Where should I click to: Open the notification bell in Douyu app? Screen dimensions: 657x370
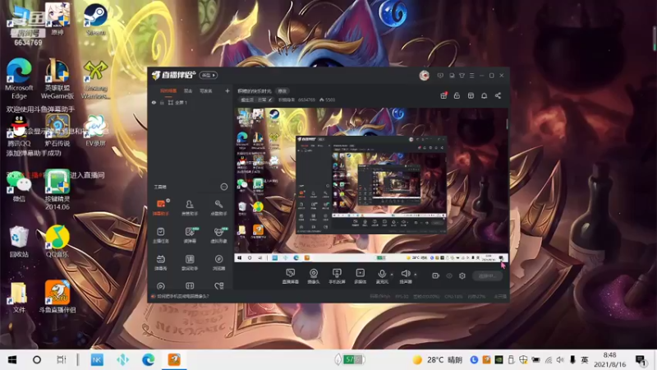[484, 95]
